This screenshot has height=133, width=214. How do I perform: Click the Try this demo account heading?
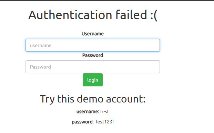tap(93, 99)
